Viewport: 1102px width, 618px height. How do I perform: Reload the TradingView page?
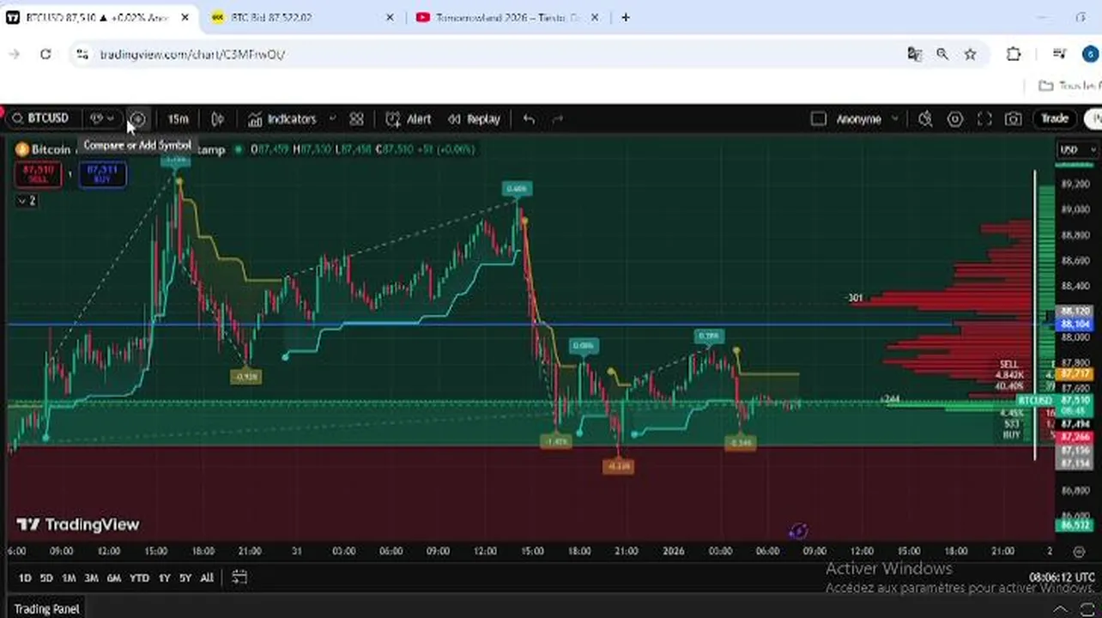[45, 54]
